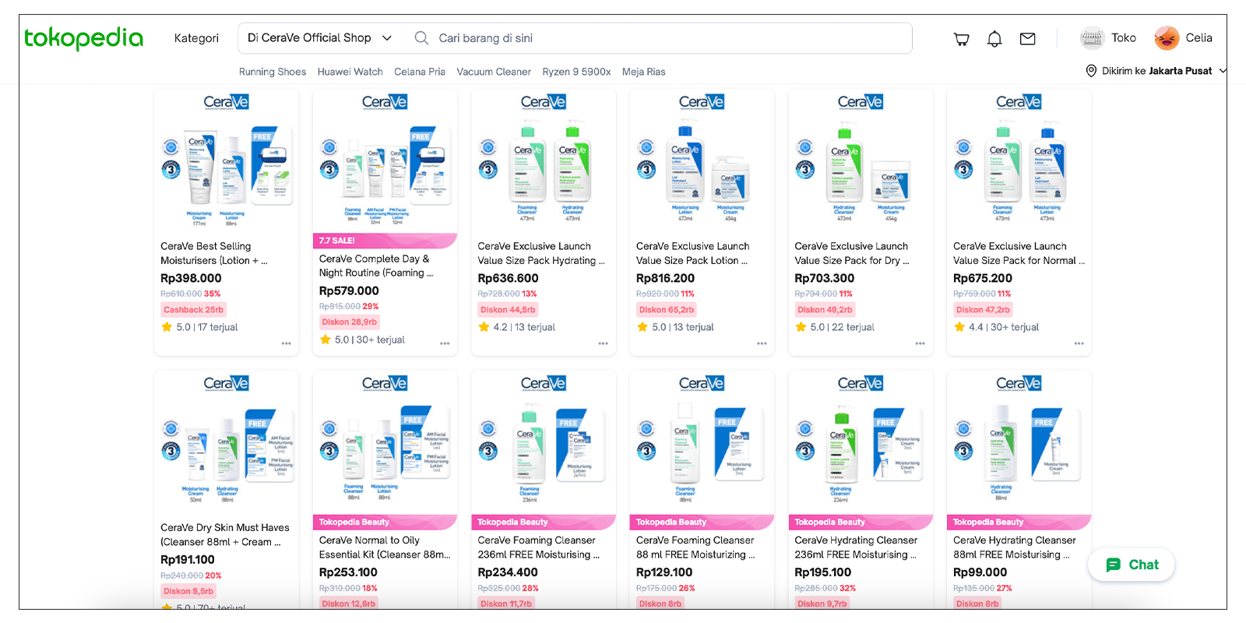Screen dimensions: 1246x623
Task: Click the notification bell icon
Action: (x=994, y=37)
